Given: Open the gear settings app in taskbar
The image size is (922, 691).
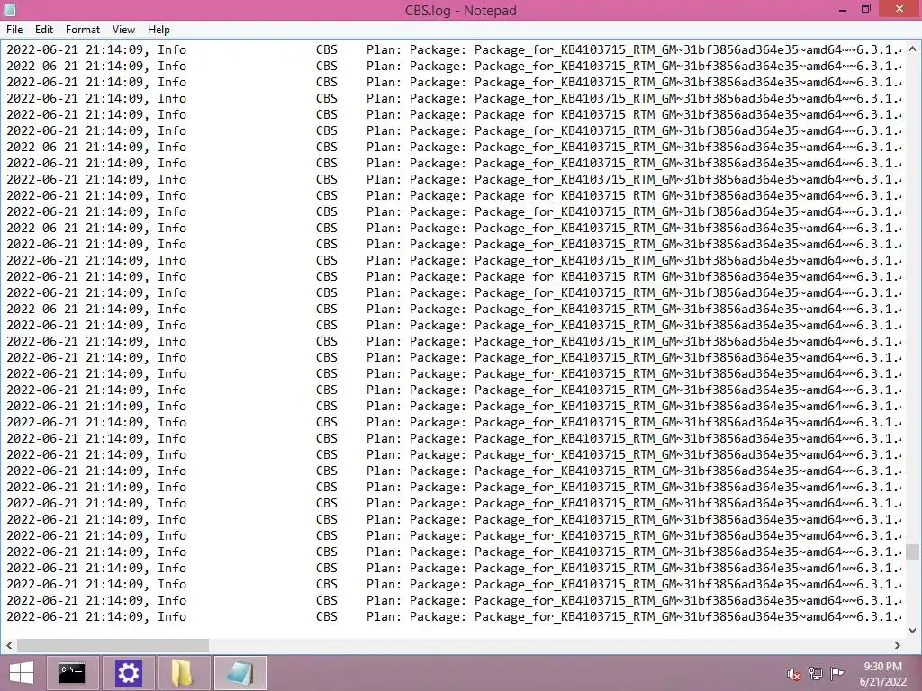Looking at the screenshot, I should tap(128, 673).
